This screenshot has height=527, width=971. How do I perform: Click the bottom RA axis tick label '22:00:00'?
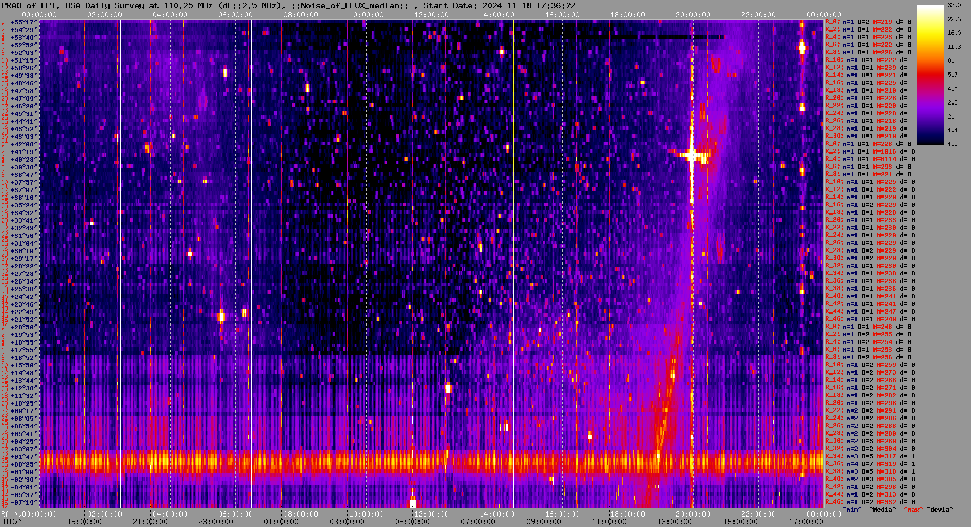(758, 514)
